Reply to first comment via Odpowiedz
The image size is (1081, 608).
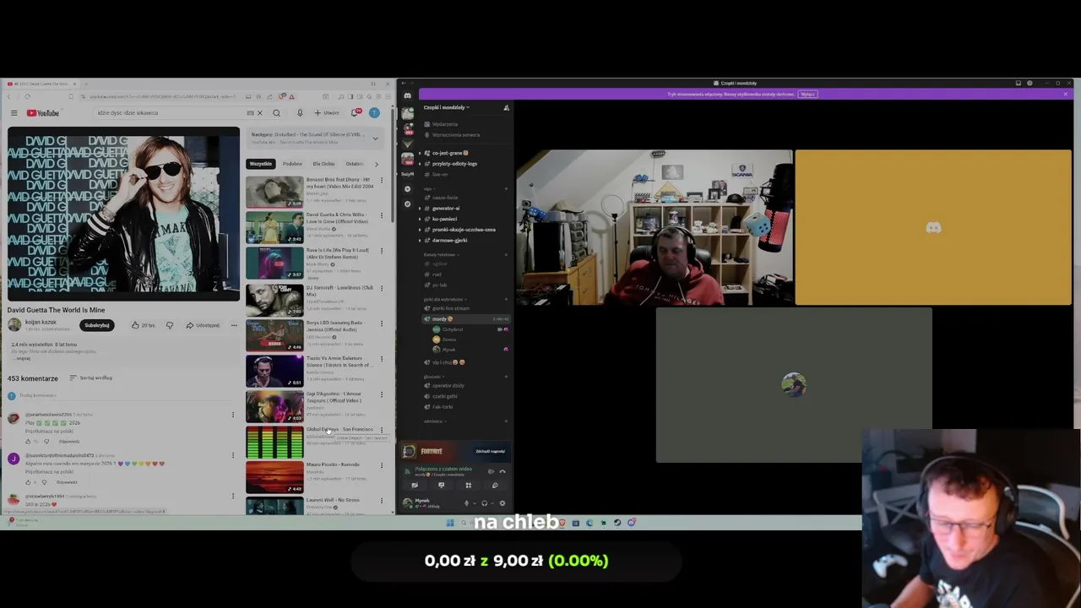69,441
